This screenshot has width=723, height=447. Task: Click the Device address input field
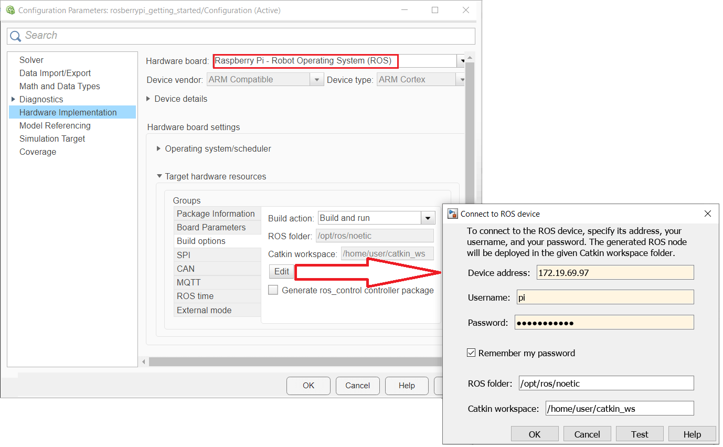(x=615, y=272)
